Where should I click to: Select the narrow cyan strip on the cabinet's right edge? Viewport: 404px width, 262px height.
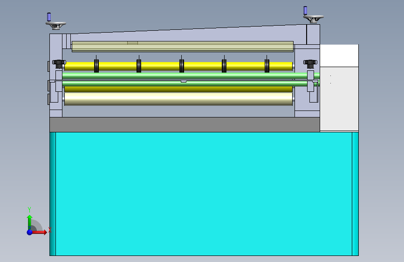(355, 194)
